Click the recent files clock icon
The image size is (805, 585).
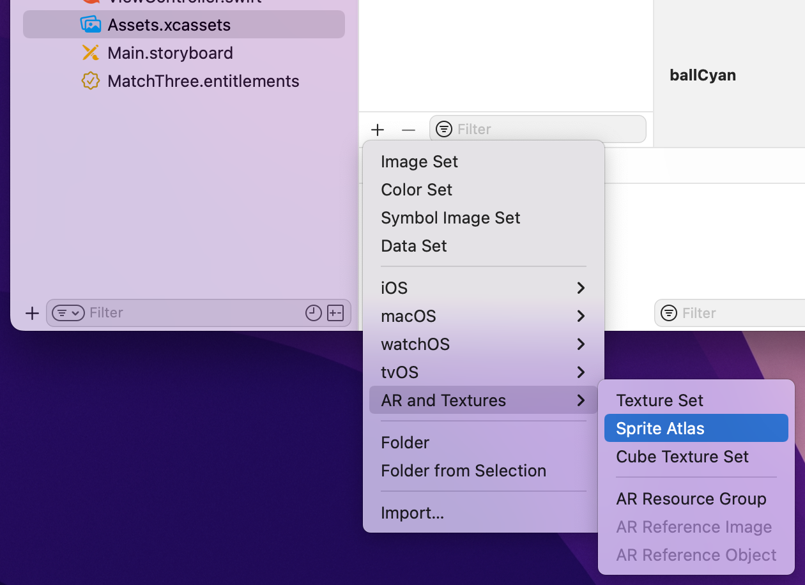coord(312,312)
